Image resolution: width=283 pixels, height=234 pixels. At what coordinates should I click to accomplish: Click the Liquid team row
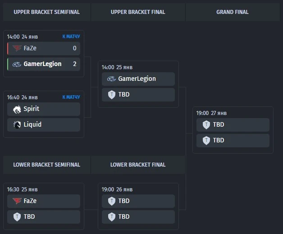[x=44, y=125]
